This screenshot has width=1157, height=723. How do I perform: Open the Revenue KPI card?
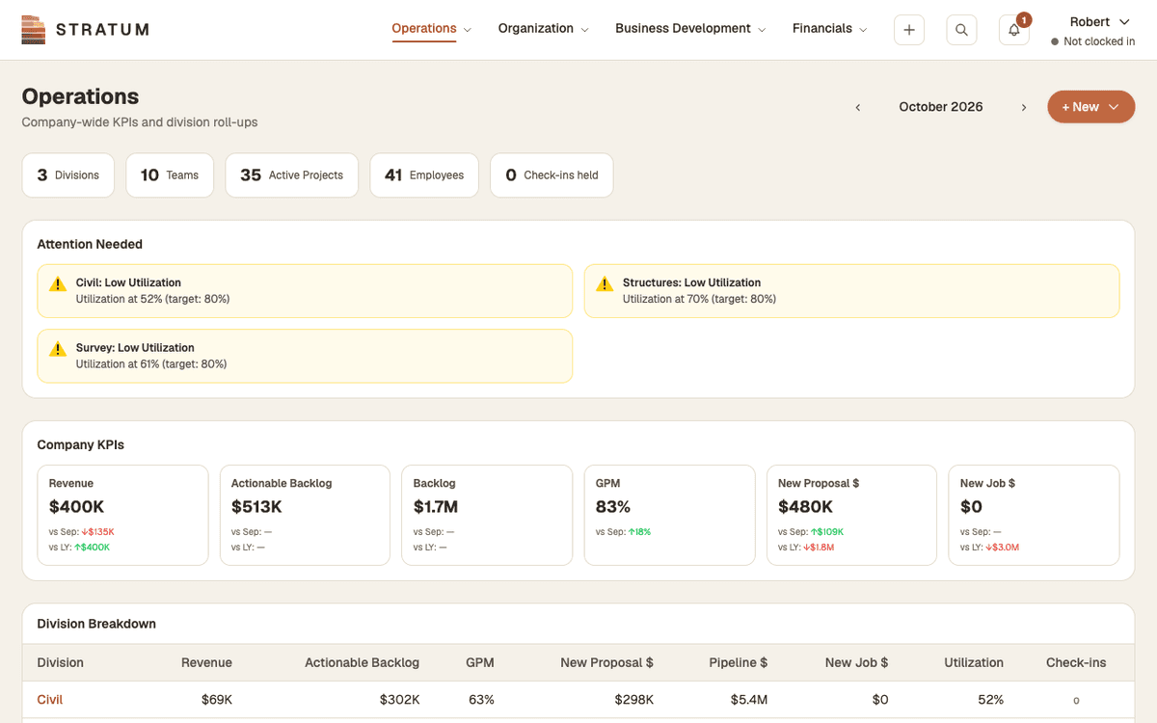pyautogui.click(x=122, y=515)
